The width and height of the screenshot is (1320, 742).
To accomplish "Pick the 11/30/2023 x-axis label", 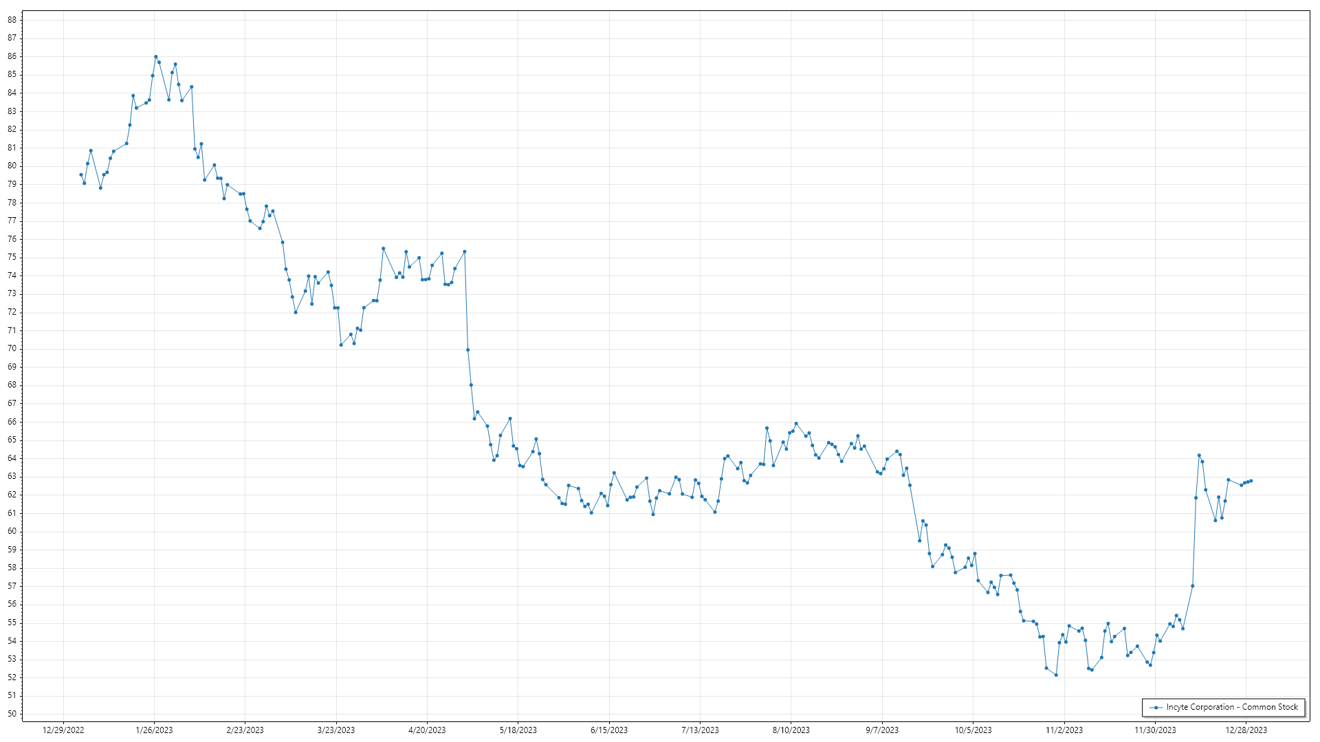I will coord(1155,730).
